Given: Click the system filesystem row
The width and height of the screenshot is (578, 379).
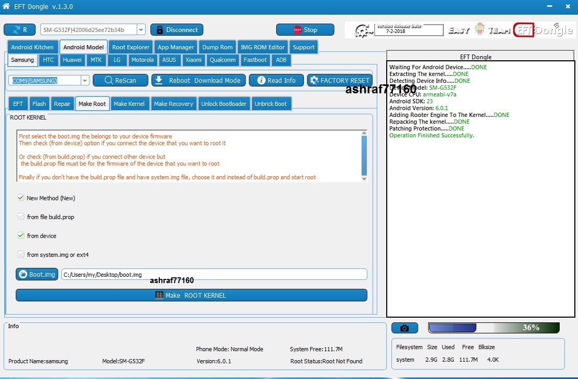Looking at the screenshot, I should [x=448, y=360].
